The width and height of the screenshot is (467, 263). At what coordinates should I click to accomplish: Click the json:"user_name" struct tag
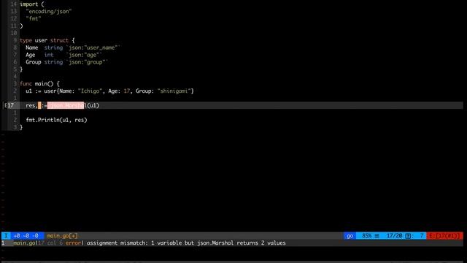pyautogui.click(x=93, y=47)
